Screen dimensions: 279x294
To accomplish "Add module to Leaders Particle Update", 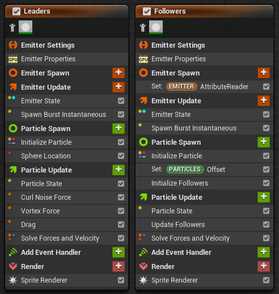I will coord(119,170).
